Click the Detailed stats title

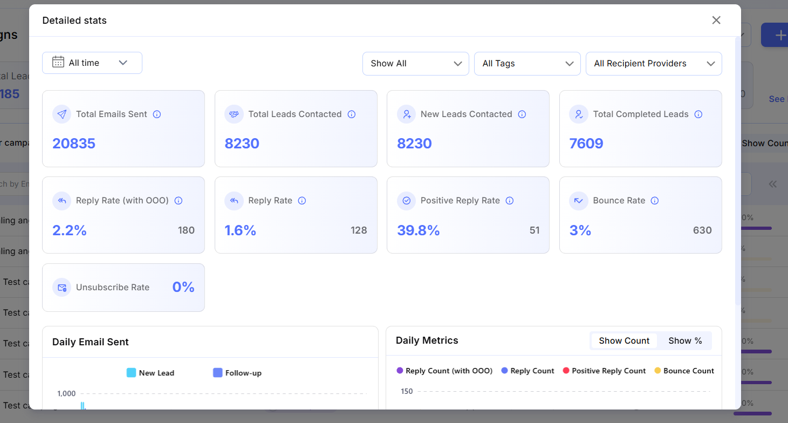pyautogui.click(x=74, y=21)
